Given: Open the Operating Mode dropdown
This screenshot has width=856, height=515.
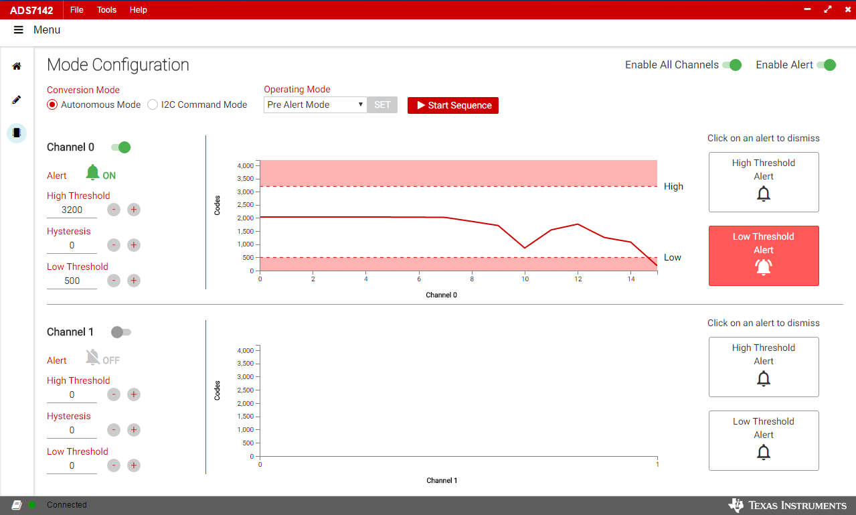Looking at the screenshot, I should pyautogui.click(x=315, y=105).
